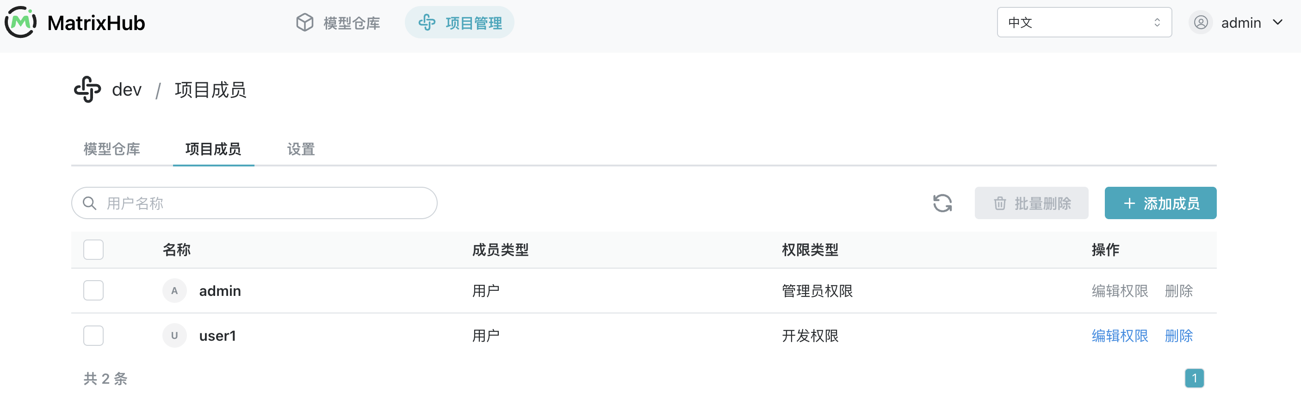
Task: Open the 中文 language dropdown
Action: 1084,22
